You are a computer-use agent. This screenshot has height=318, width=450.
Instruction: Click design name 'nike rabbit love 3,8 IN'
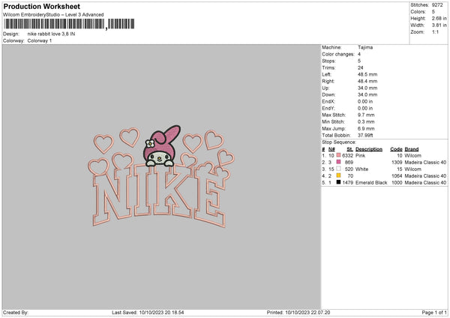51,34
